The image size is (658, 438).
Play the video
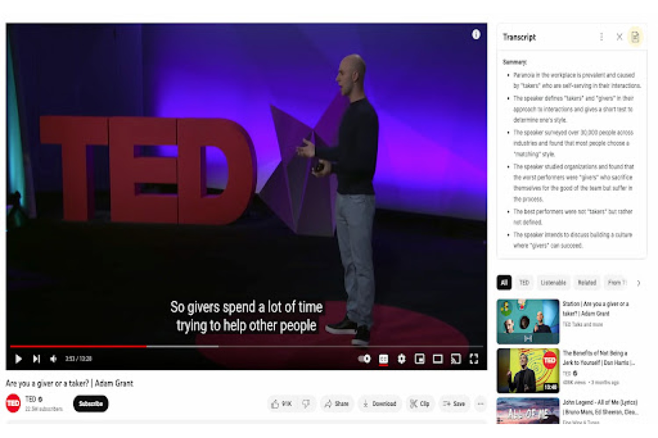click(x=18, y=359)
